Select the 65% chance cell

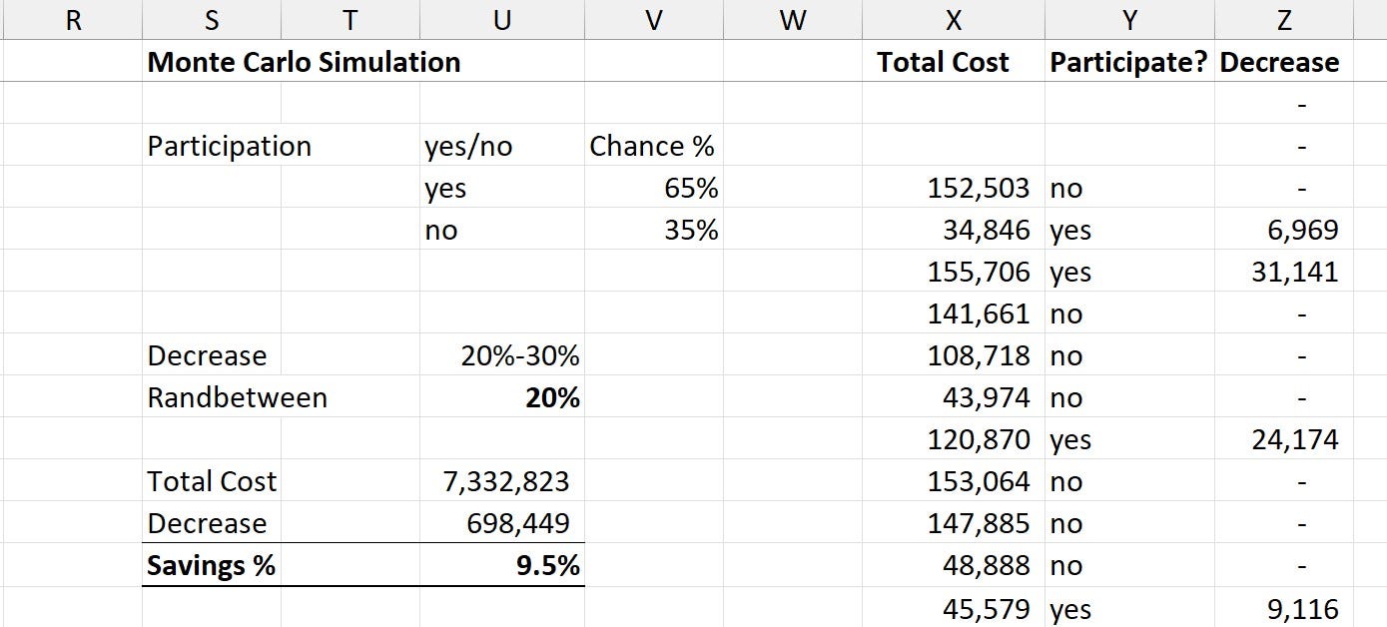coord(653,188)
